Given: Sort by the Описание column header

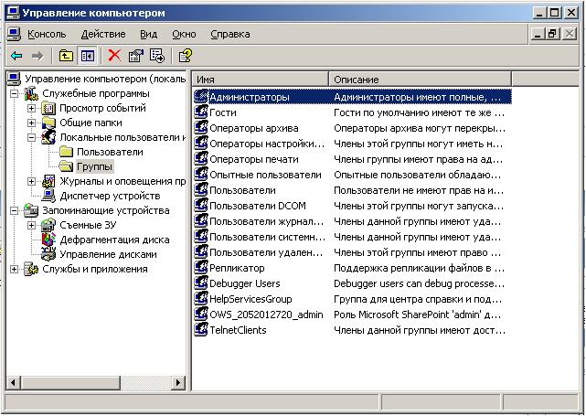Looking at the screenshot, I should coord(420,80).
